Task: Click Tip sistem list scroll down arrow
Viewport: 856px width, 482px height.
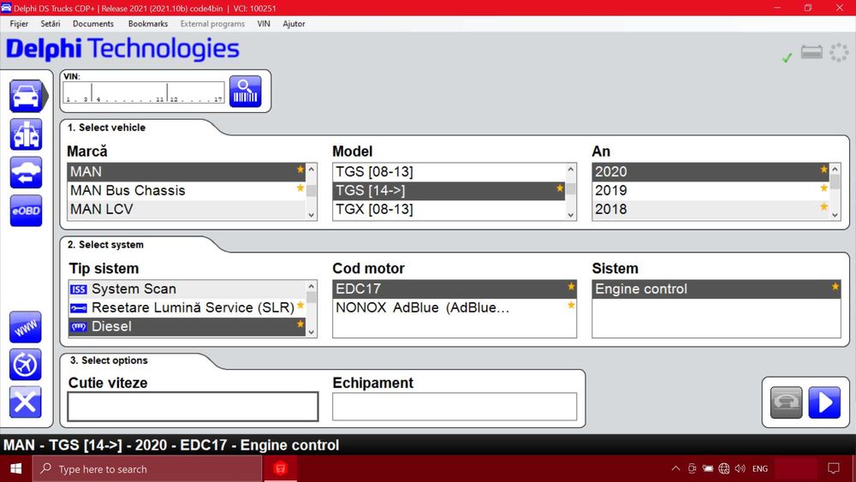Action: pyautogui.click(x=312, y=332)
